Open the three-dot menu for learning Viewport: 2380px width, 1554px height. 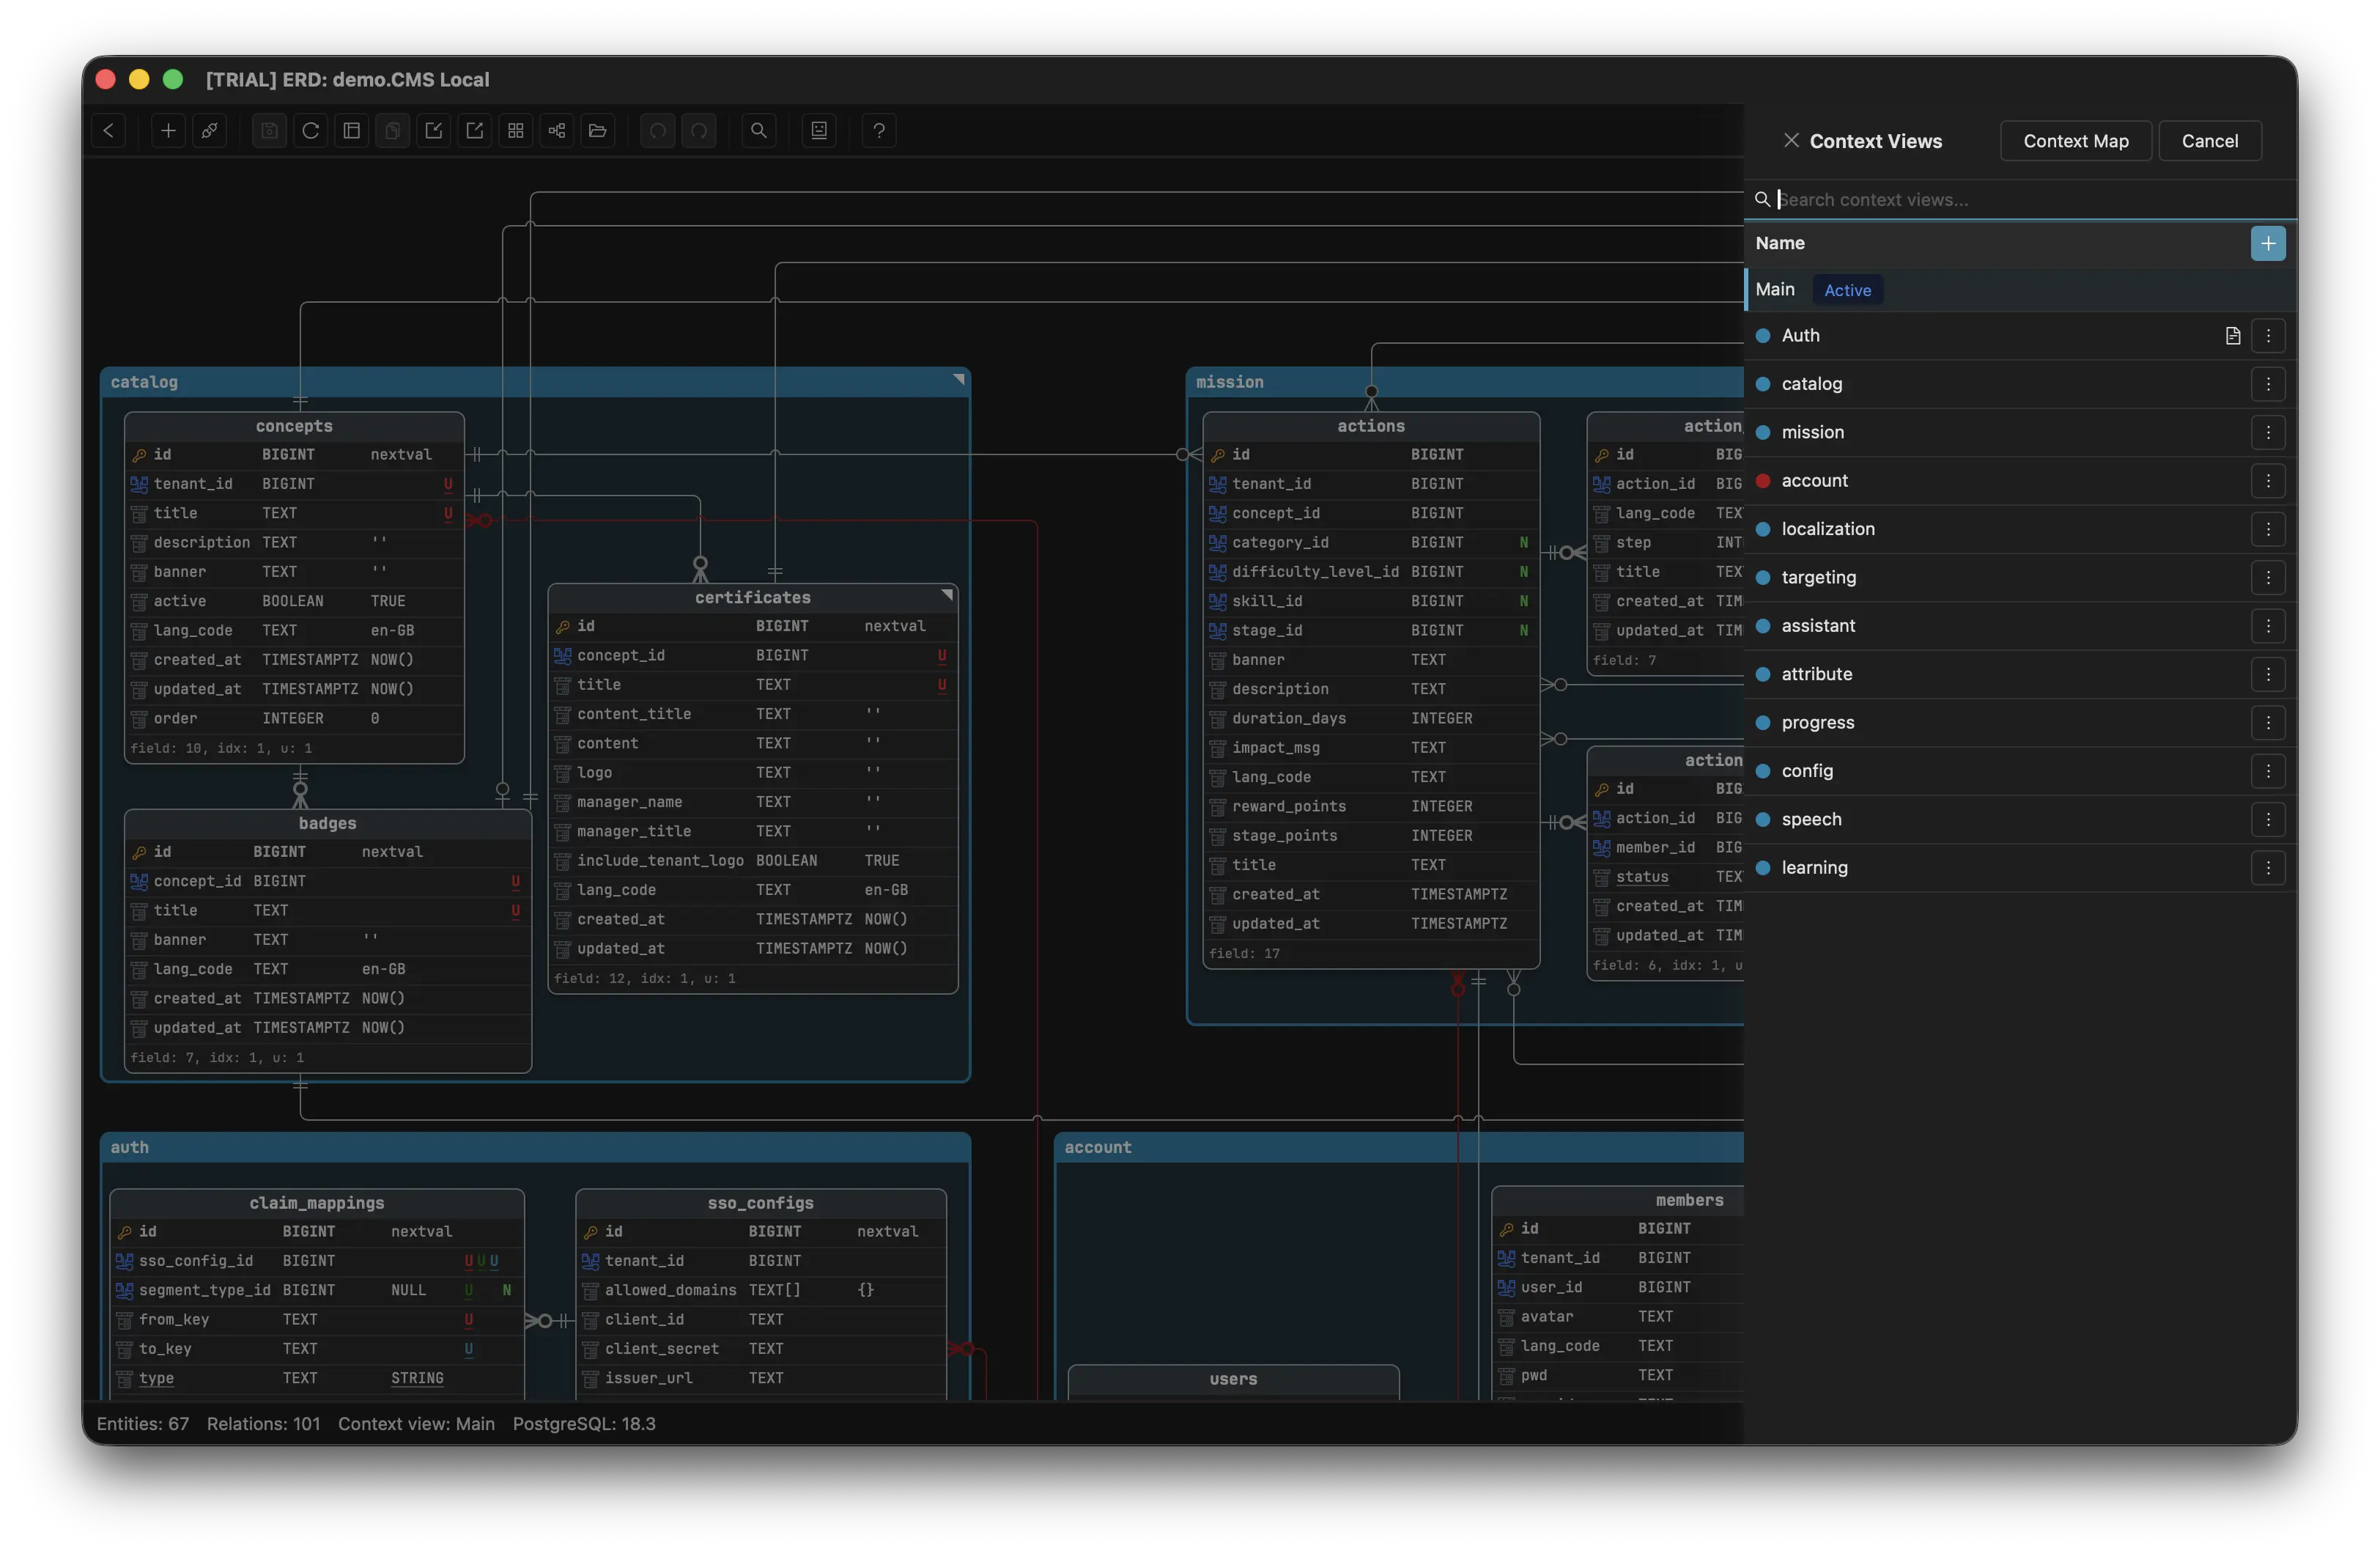coord(2267,868)
